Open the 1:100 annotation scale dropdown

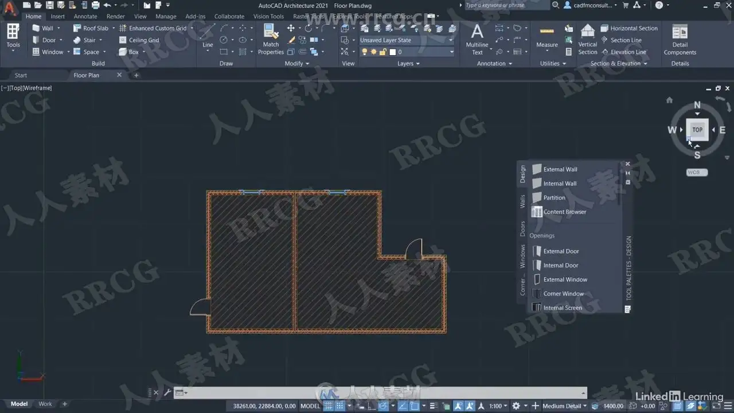499,406
